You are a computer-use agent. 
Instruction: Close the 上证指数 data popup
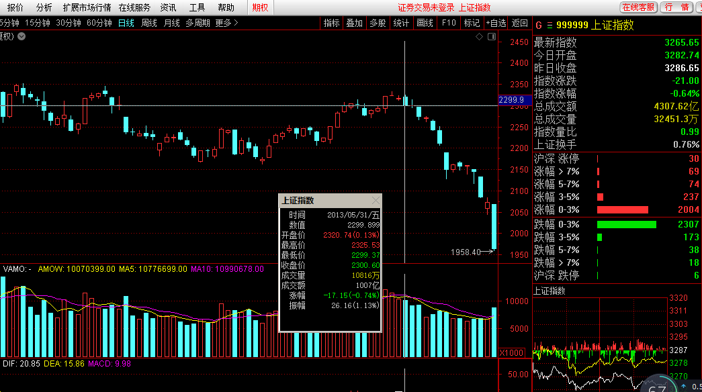(x=376, y=200)
